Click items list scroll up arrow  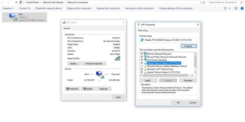coord(195,54)
